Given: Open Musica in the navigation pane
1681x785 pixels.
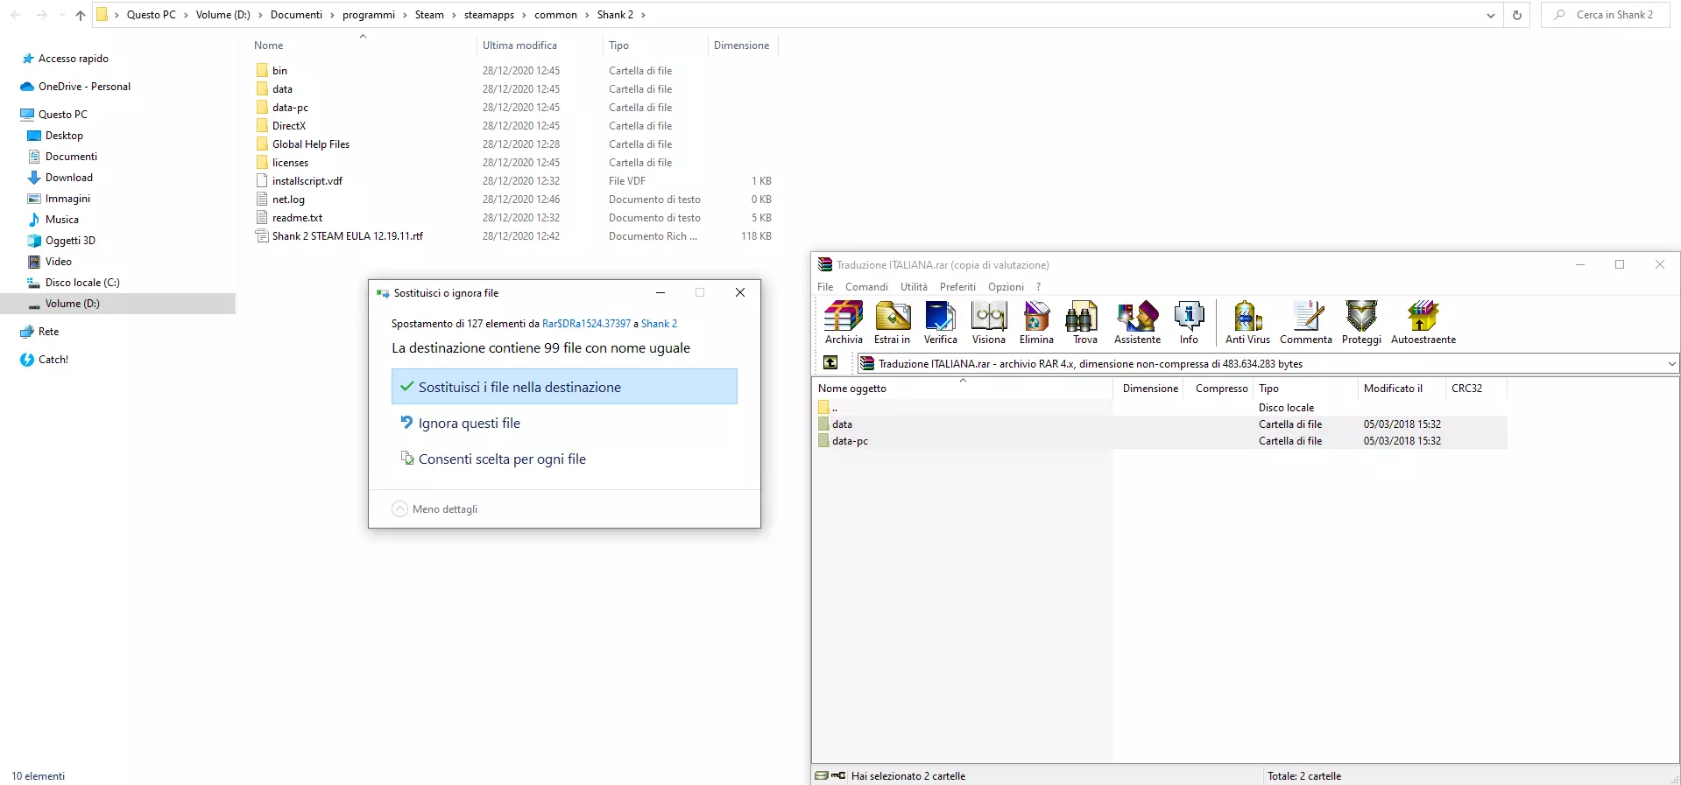Looking at the screenshot, I should pos(62,220).
